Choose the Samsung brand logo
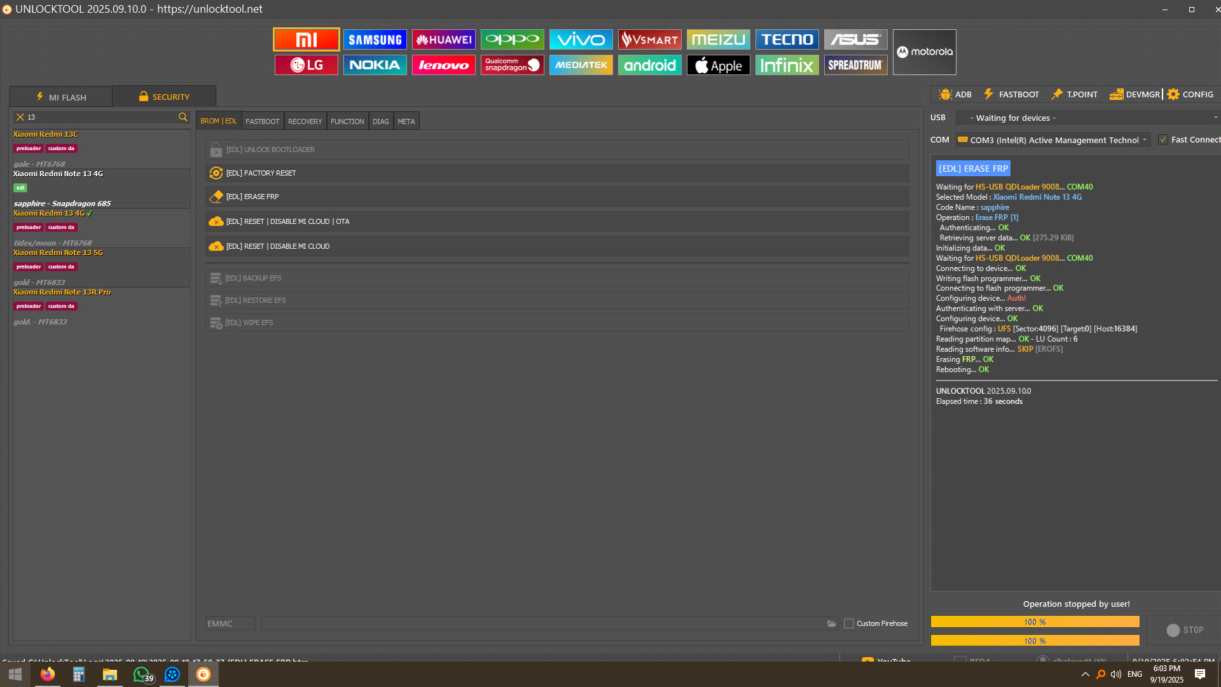 (375, 39)
